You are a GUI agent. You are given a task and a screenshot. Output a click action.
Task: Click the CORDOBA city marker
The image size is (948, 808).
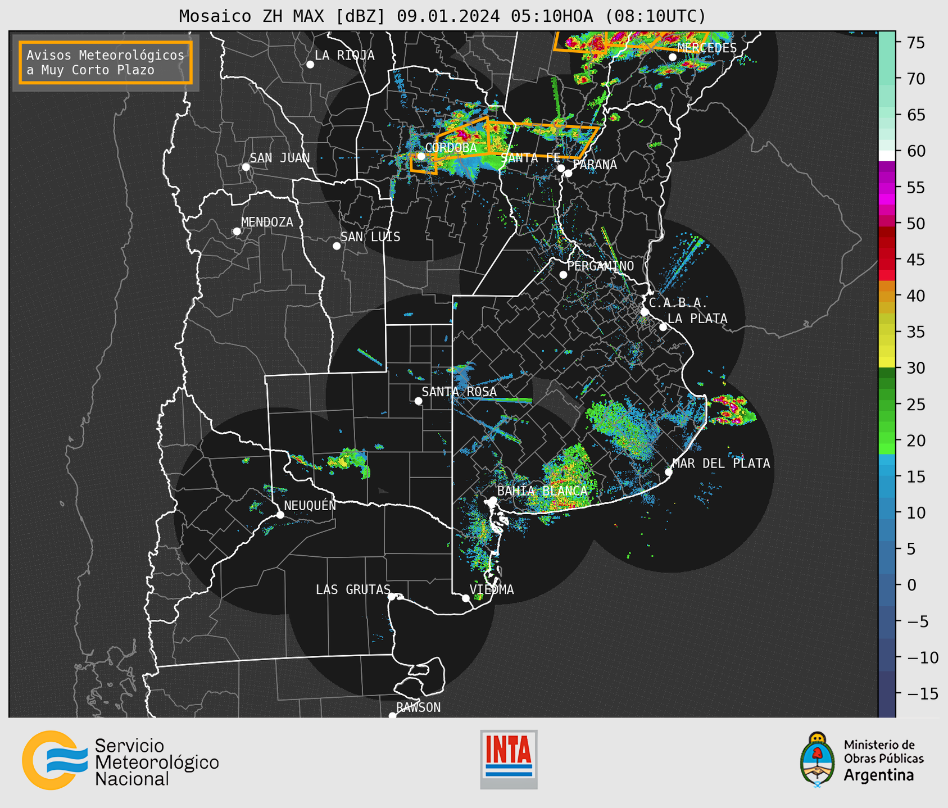pos(421,156)
